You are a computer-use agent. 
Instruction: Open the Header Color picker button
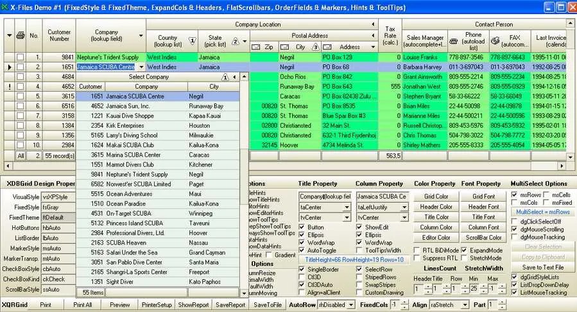coord(436,207)
